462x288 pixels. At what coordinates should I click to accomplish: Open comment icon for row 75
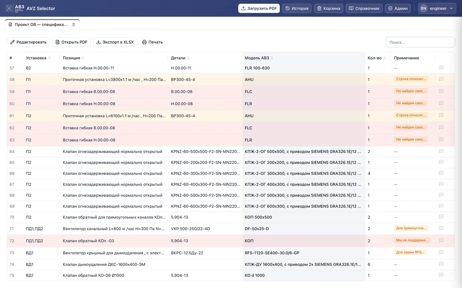coord(441,275)
